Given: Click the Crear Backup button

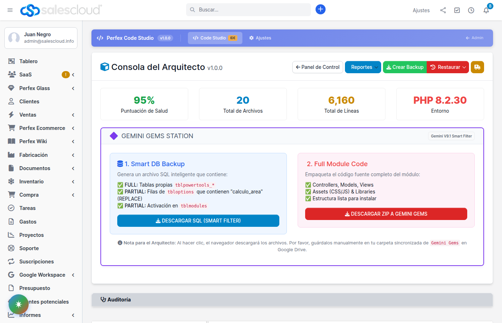Looking at the screenshot, I should click(405, 67).
